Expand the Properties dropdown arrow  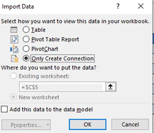pyautogui.click(x=48, y=125)
